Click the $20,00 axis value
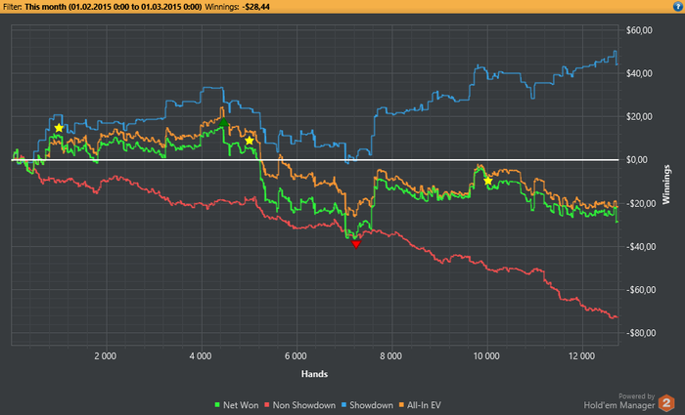Screen dimensions: 685x415 [639, 117]
